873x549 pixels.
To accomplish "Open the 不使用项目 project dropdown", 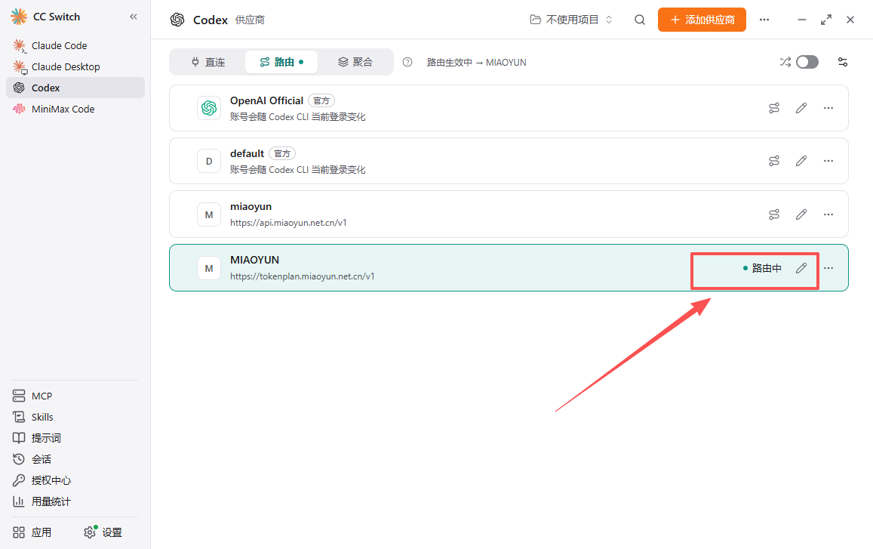I will click(x=570, y=20).
